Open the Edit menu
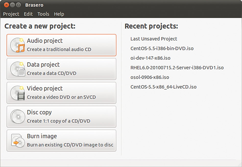This screenshot has width=242, height=167. [28, 14]
